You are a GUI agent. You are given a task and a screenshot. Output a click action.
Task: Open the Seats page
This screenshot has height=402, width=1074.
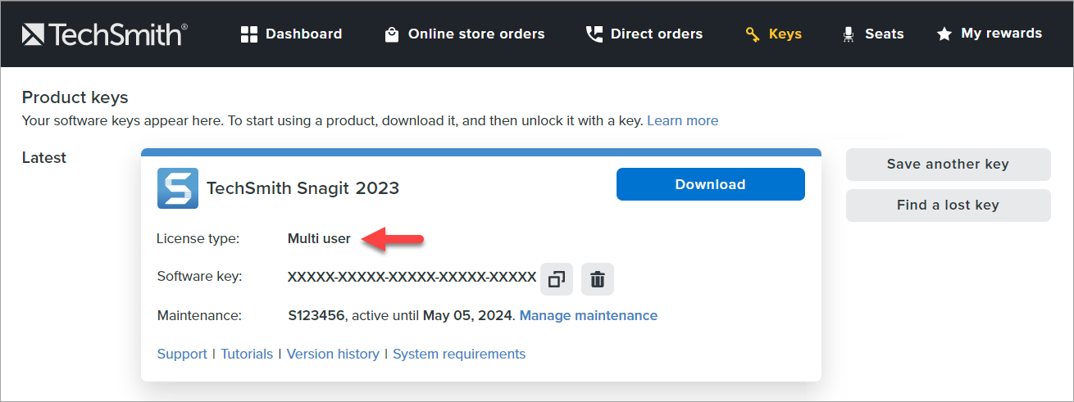pyautogui.click(x=873, y=34)
